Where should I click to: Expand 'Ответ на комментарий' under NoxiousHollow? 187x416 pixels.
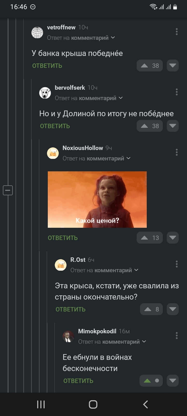97,159
